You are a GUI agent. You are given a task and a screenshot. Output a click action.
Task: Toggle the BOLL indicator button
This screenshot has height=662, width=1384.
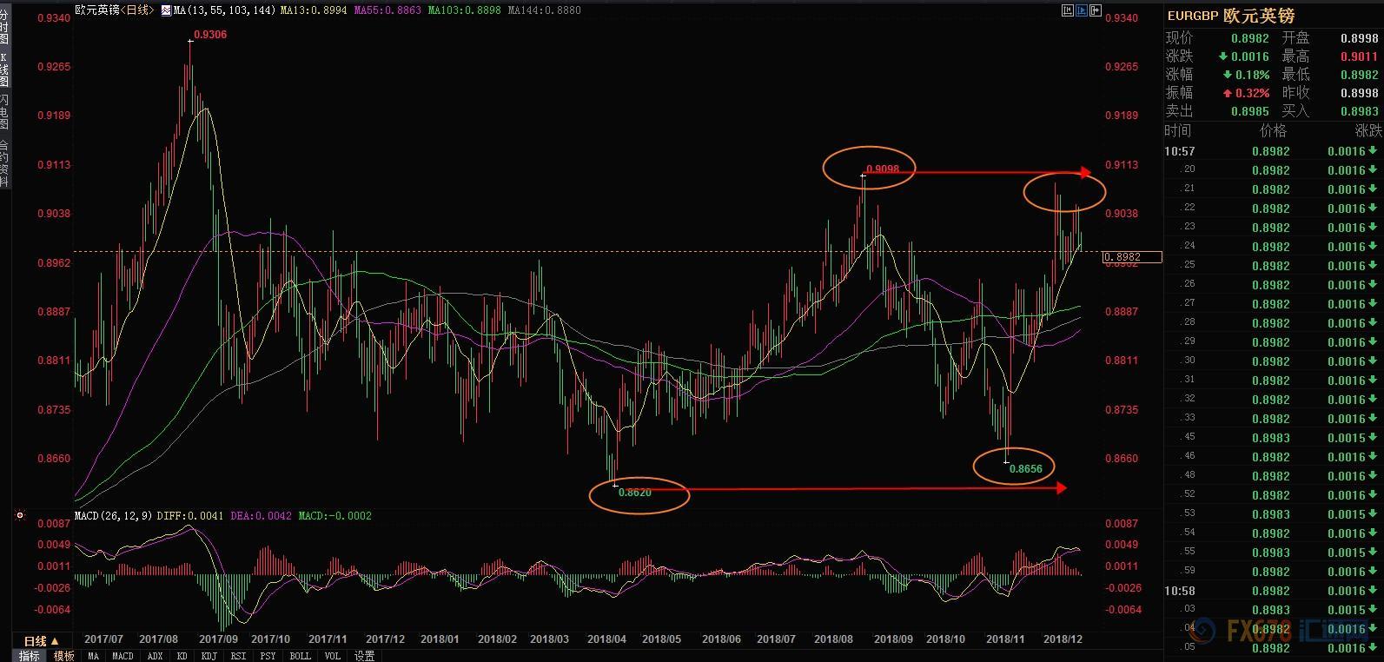[x=300, y=656]
